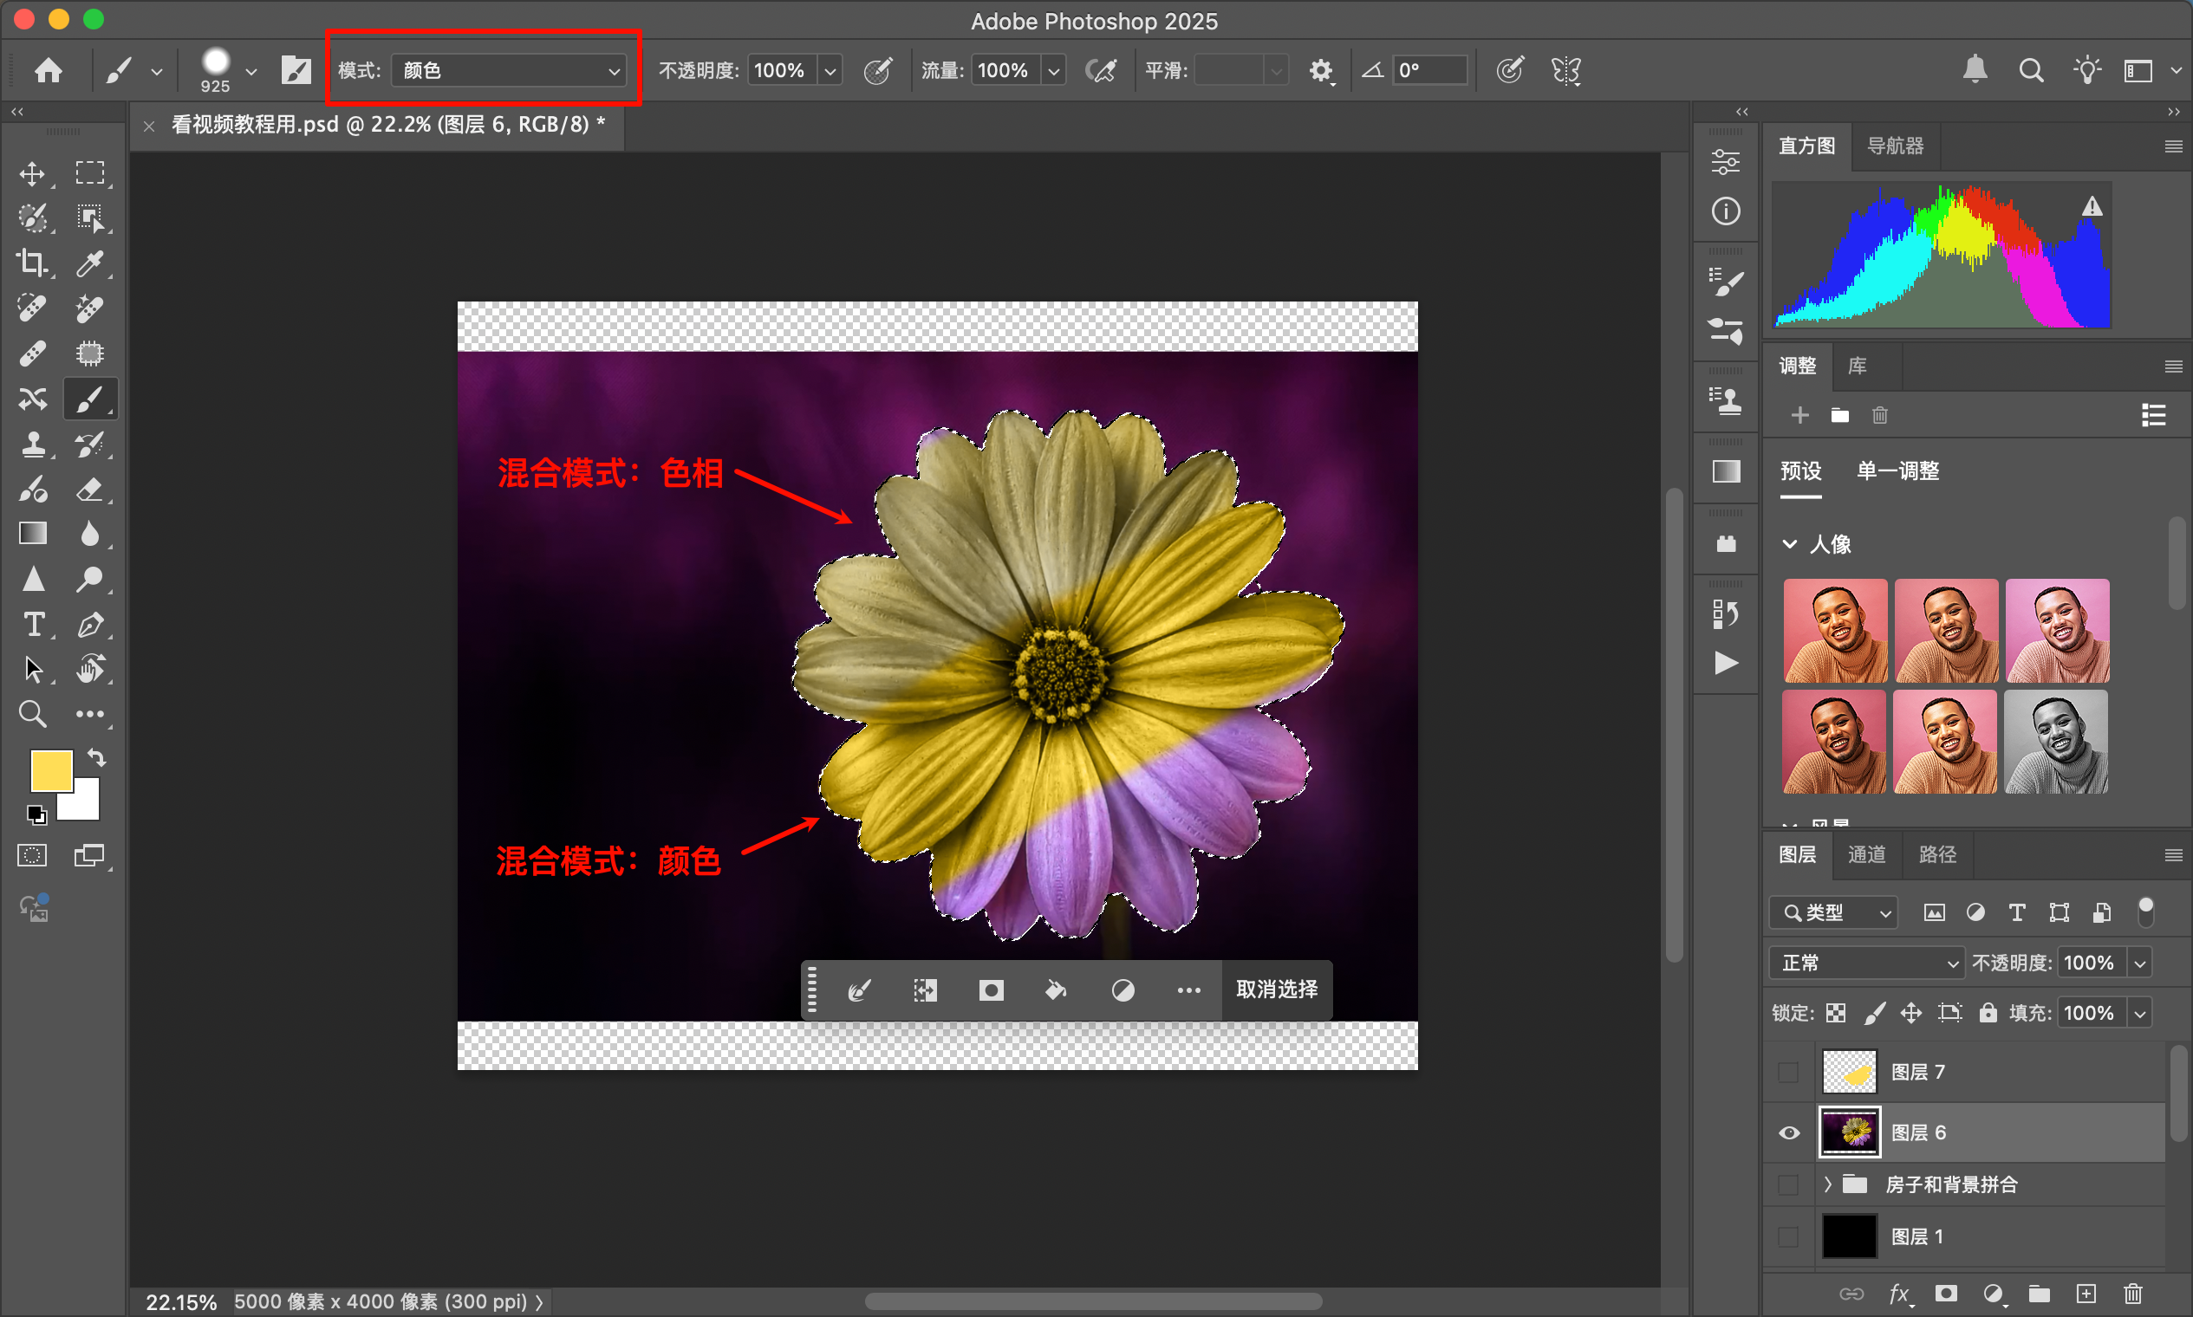This screenshot has height=1317, width=2193.
Task: Click the 取消选择 button
Action: pyautogui.click(x=1276, y=989)
